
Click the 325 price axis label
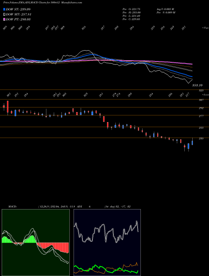[x=201, y=90]
